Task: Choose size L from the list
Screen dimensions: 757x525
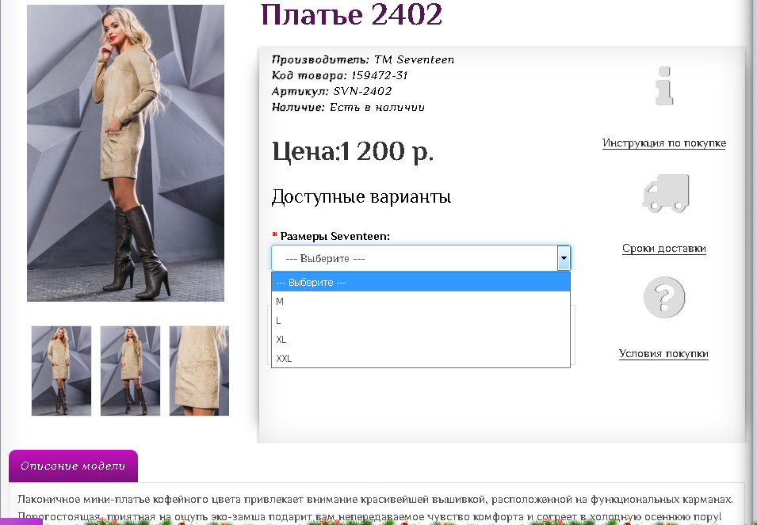Action: 420,320
